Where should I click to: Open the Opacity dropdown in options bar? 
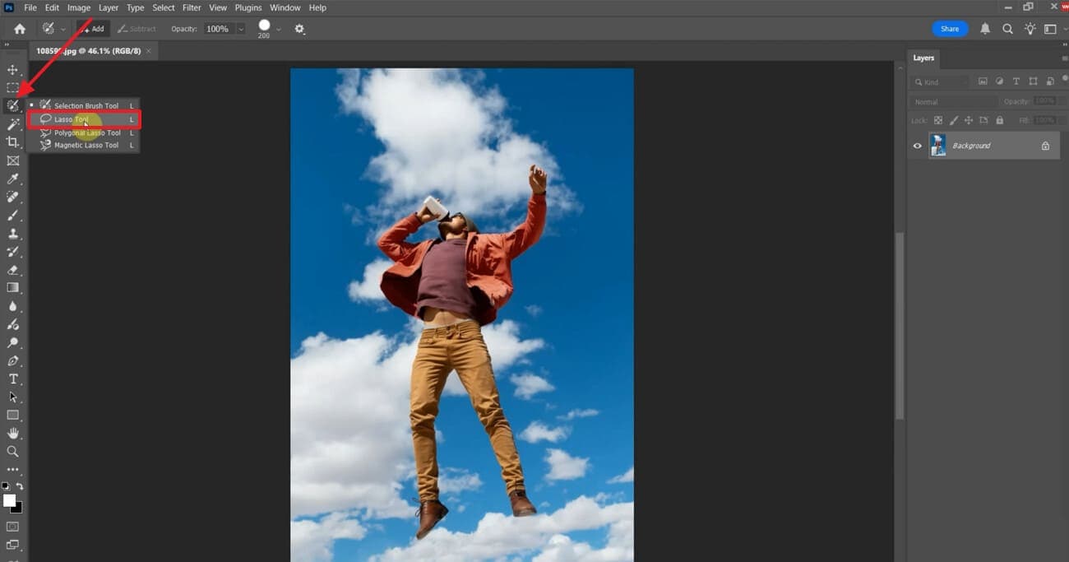(239, 28)
